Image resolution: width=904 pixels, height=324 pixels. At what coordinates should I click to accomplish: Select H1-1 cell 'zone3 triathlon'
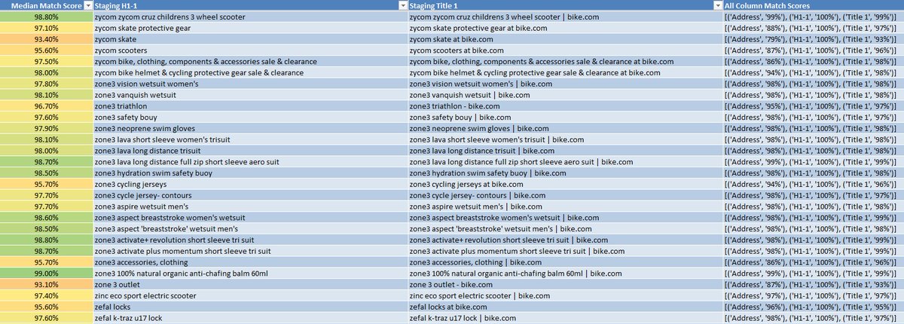coord(251,107)
